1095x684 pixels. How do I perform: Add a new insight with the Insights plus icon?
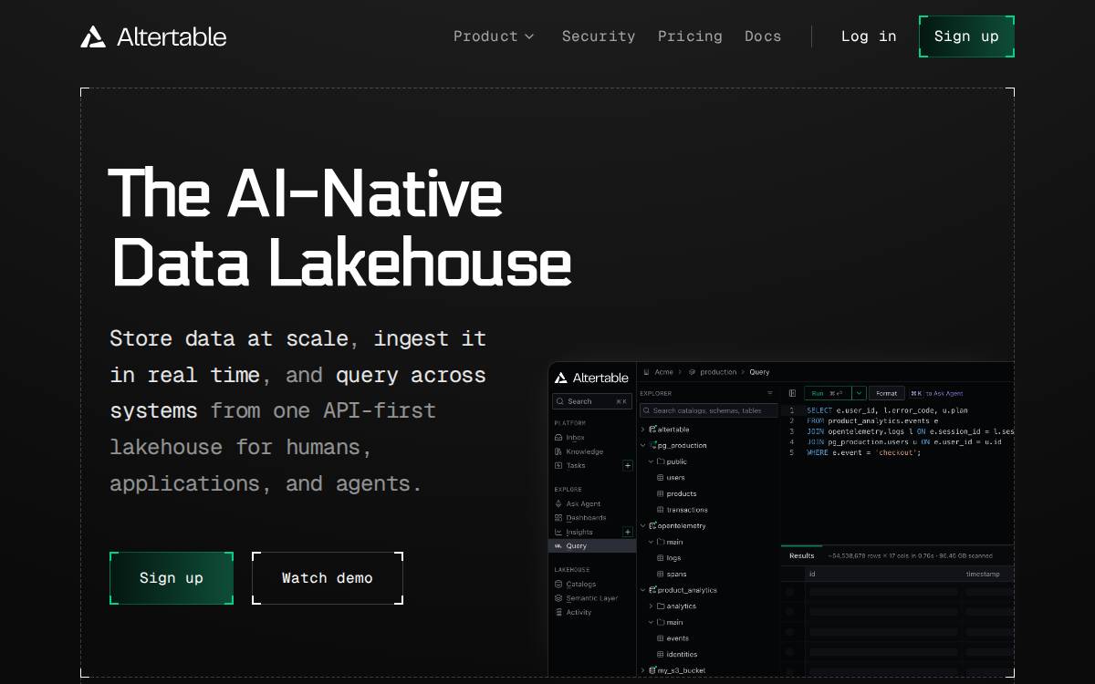[628, 532]
